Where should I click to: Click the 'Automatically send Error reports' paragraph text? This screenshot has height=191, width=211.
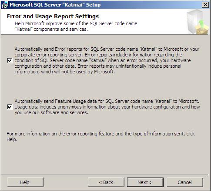pos(107,60)
